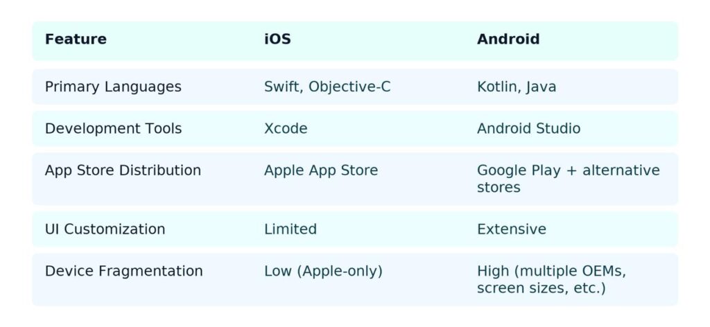710x327 pixels.
Task: Click the Apple App Store cell
Action: pyautogui.click(x=321, y=170)
